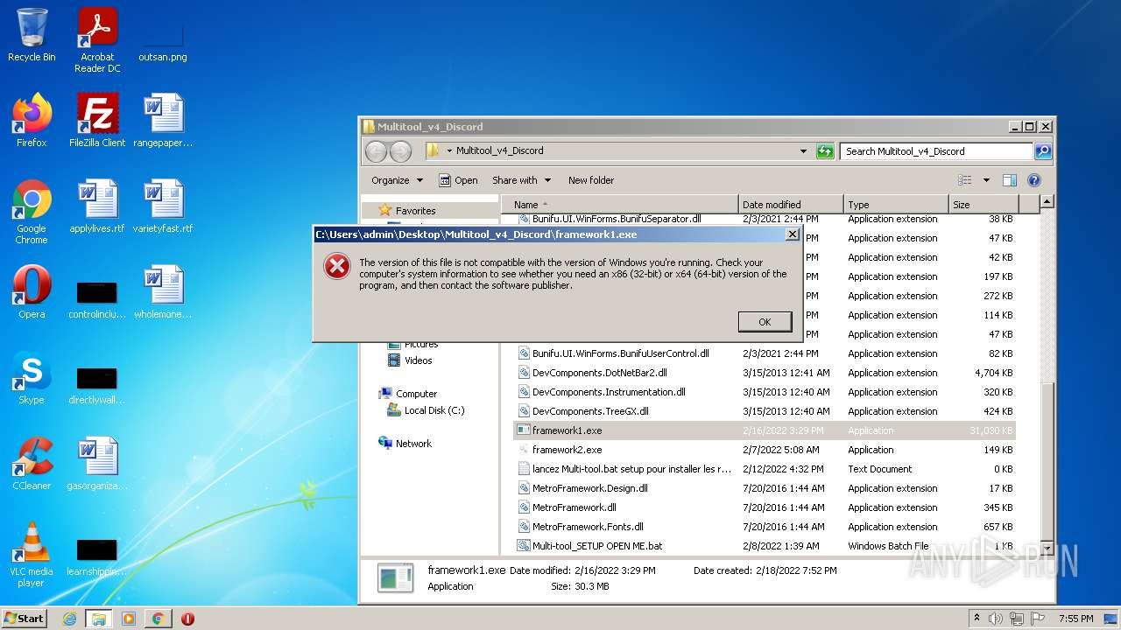The width and height of the screenshot is (1121, 630).
Task: Click Windows Explorer taskbar button
Action: pos(98,619)
